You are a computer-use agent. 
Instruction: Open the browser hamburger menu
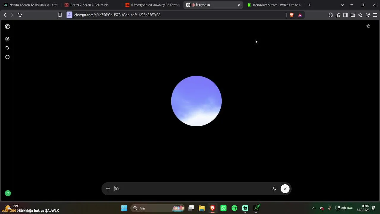pyautogui.click(x=375, y=15)
